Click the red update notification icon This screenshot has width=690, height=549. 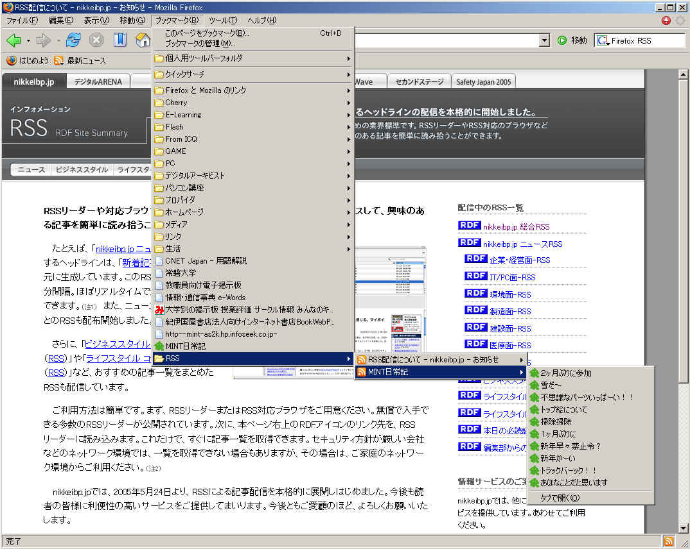(x=666, y=21)
